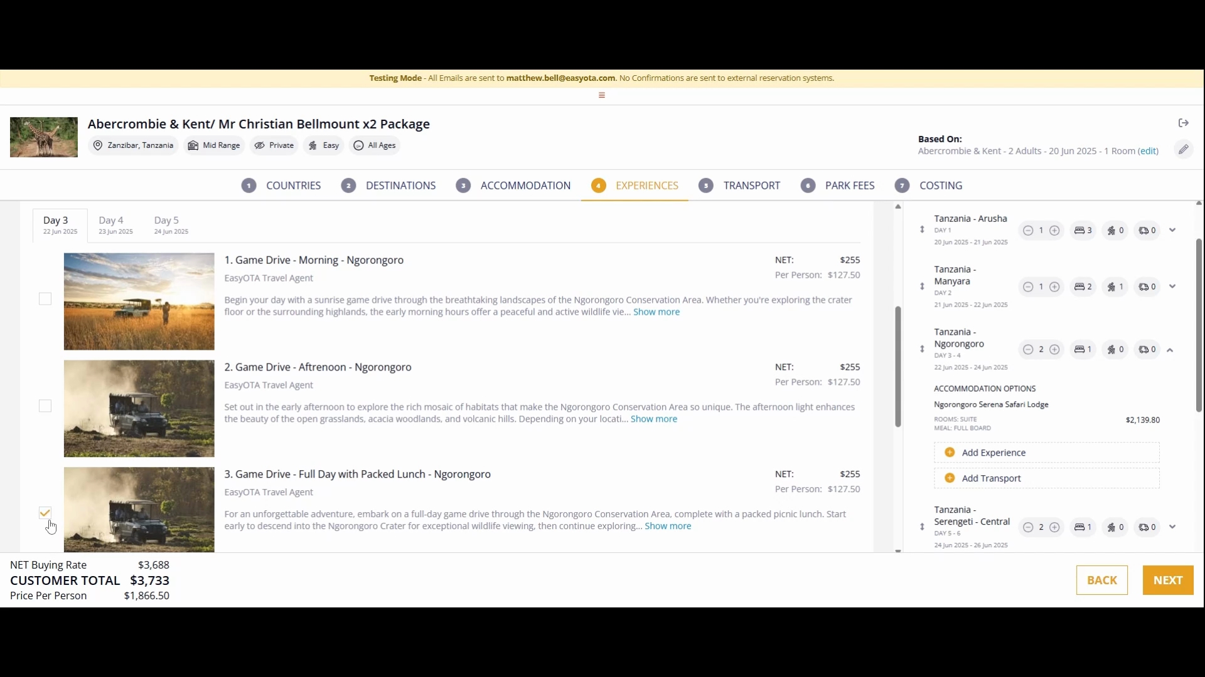Show more for Full Day game drive description
Image resolution: width=1205 pixels, height=677 pixels.
tap(668, 527)
